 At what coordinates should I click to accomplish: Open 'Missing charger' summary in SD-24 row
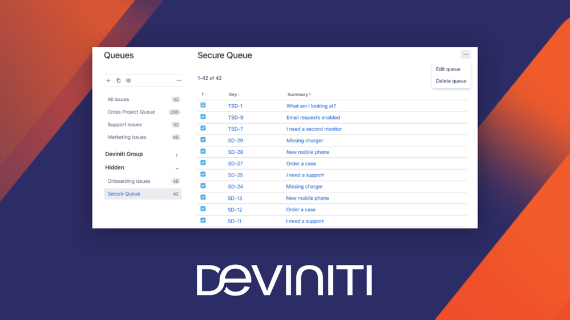304,187
